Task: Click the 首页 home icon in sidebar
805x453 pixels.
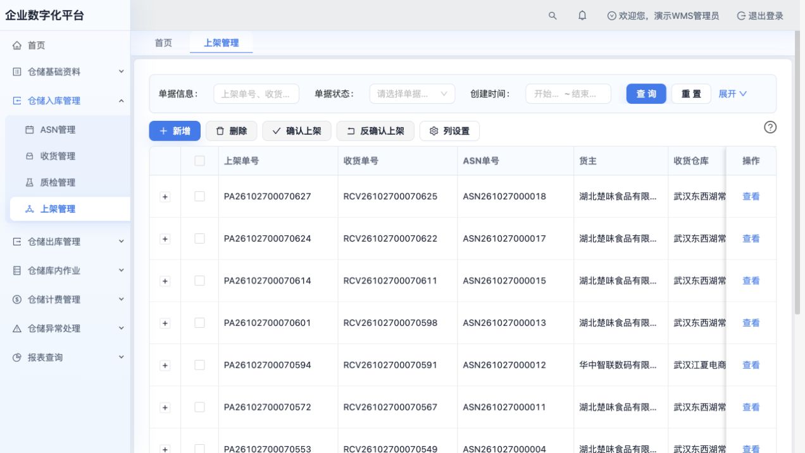Action: click(x=17, y=46)
